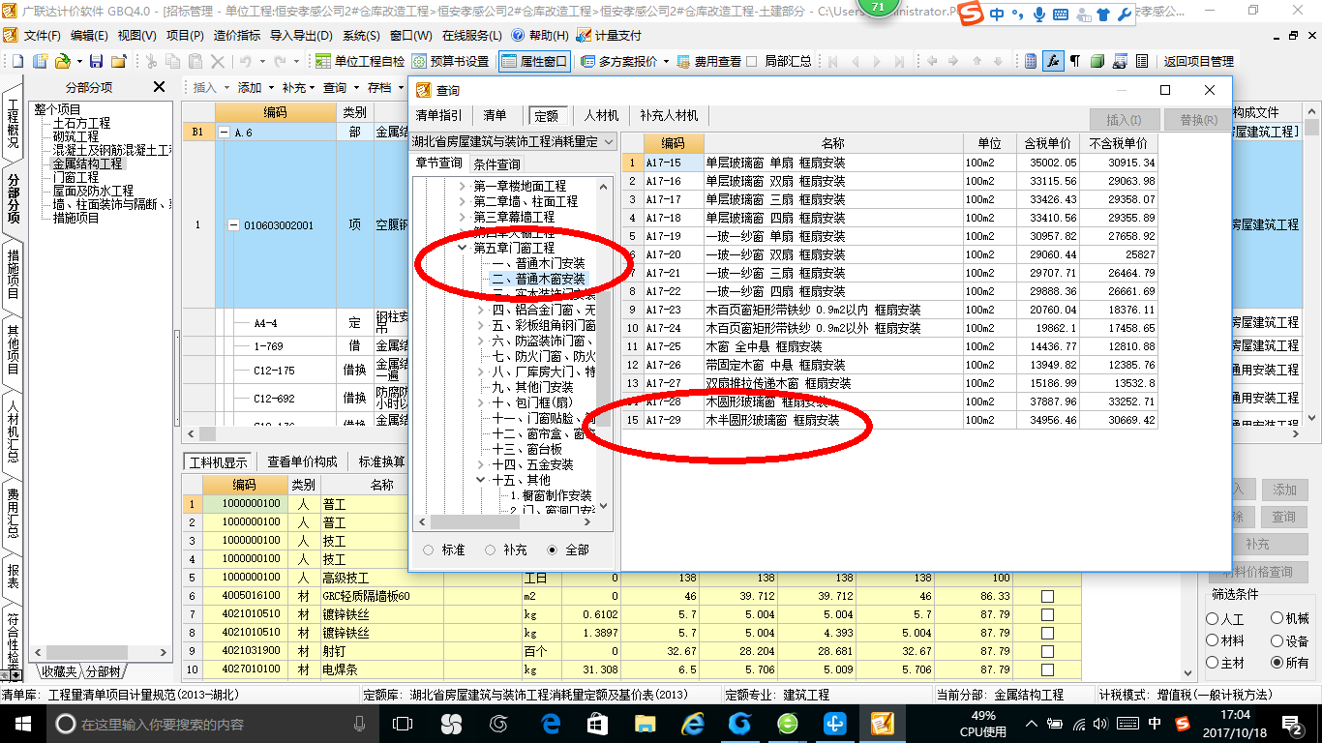Open the 添加 dropdown arrow
The image size is (1322, 743).
coord(270,87)
